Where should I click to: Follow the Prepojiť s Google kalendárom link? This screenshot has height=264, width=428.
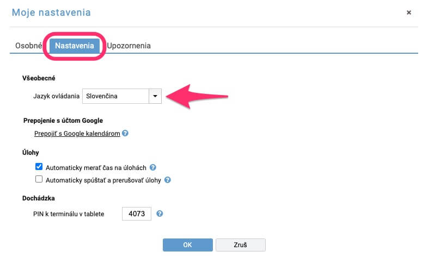(77, 134)
